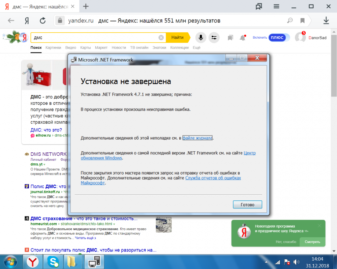Open Служба отчетов об ошибках Майкрософт link

pos(213,178)
